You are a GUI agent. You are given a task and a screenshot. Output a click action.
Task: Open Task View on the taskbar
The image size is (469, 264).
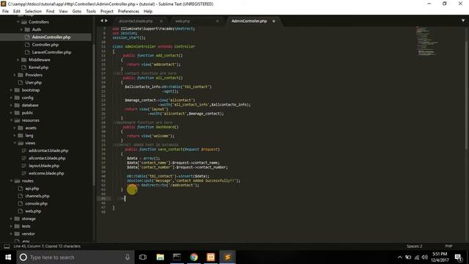(143, 257)
